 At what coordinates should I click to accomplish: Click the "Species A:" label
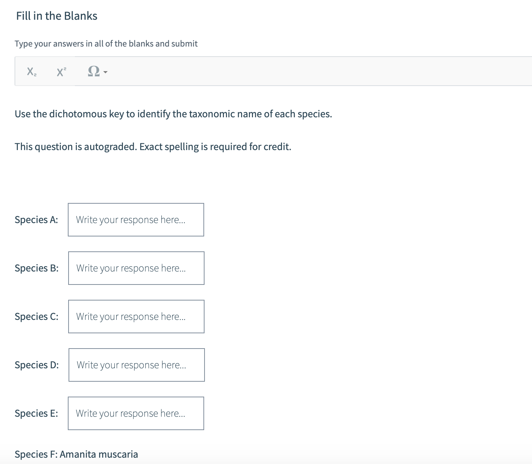tap(37, 220)
